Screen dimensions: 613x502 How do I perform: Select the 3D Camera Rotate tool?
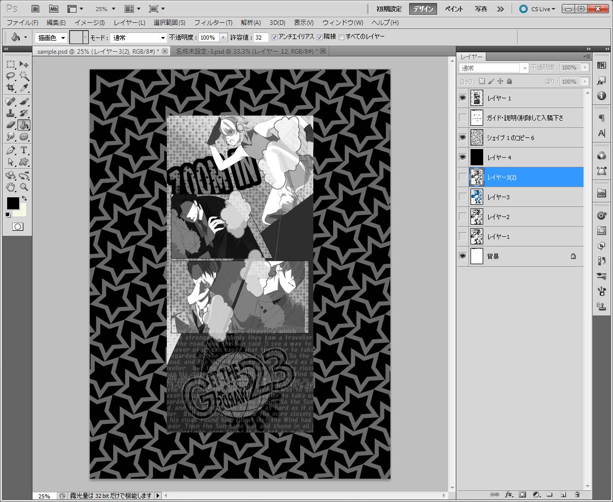click(24, 175)
